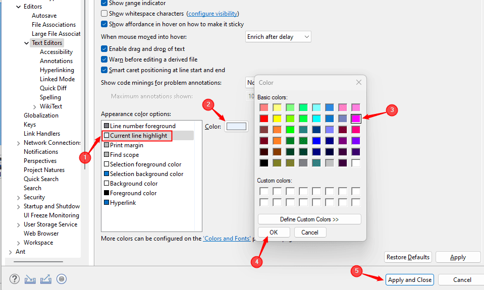Select the pure red basic color swatch
Image resolution: width=484 pixels, height=290 pixels.
[264, 119]
